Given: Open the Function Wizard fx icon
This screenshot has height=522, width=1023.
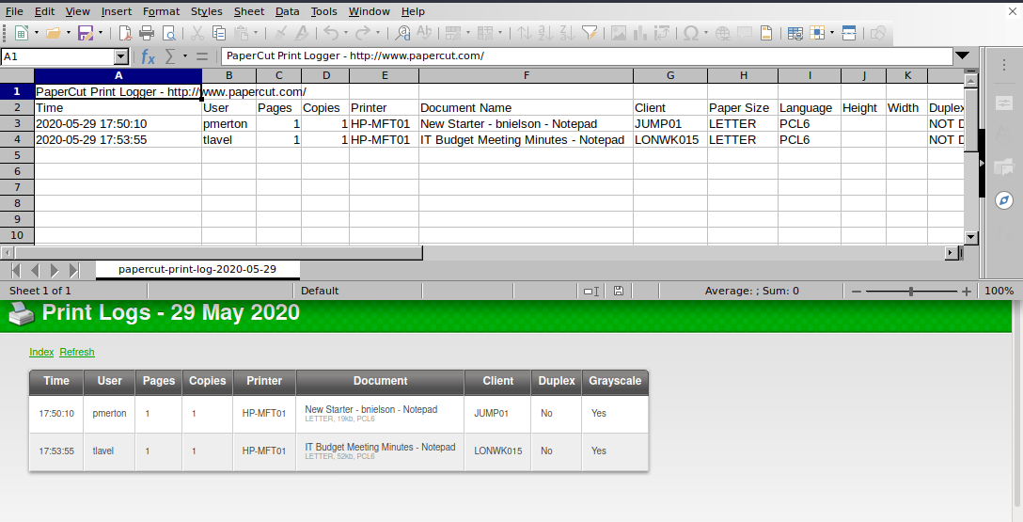Looking at the screenshot, I should point(149,56).
